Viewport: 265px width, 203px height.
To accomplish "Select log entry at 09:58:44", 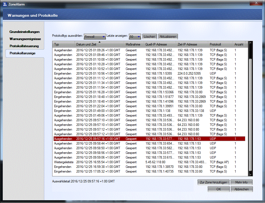I will [x=149, y=143].
